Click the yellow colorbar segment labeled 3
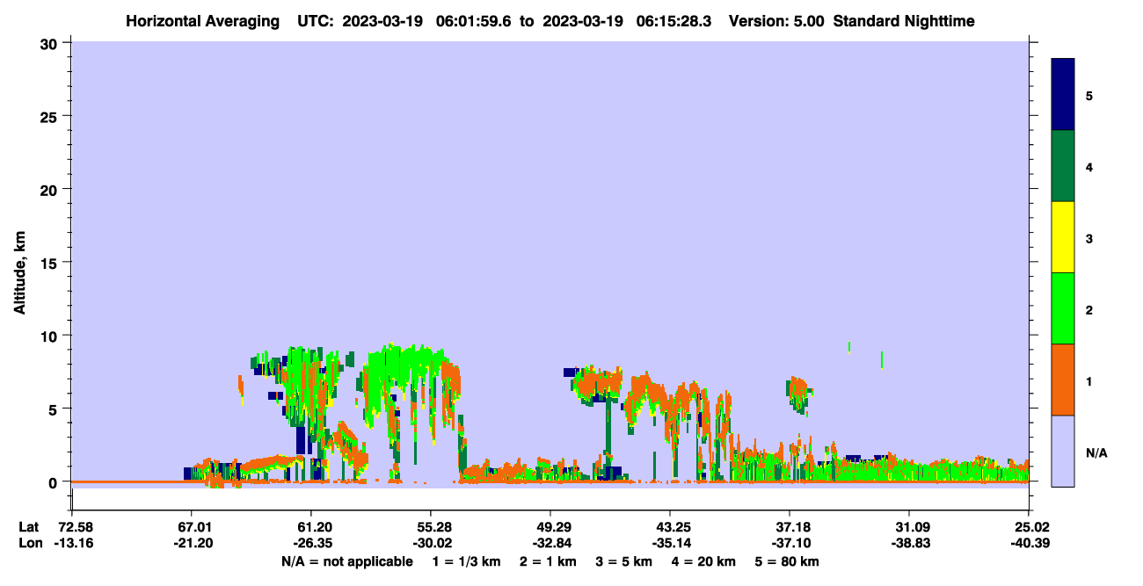Image resolution: width=1143 pixels, height=586 pixels. pos(1063,237)
